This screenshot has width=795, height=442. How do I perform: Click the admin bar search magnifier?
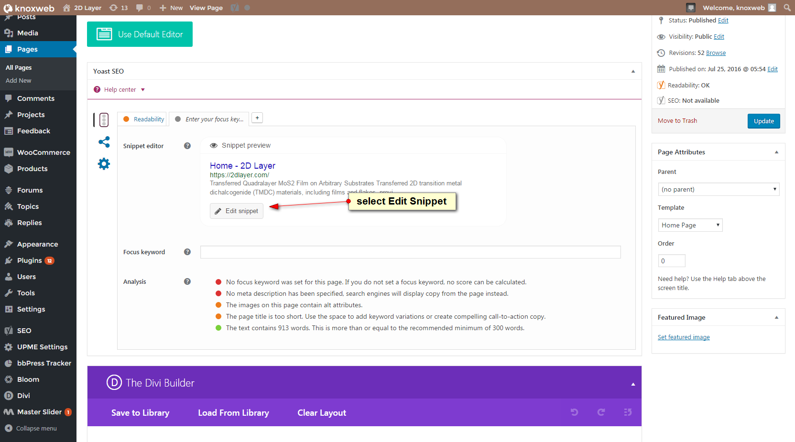point(787,8)
